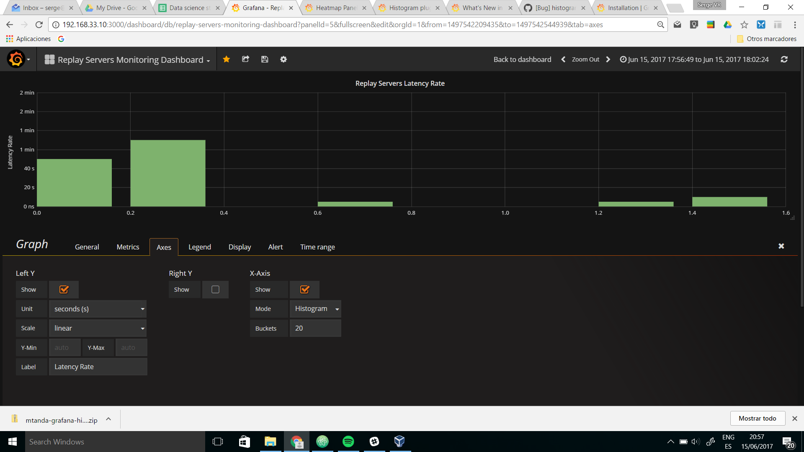Click Back to dashboard
The height and width of the screenshot is (452, 804).
(522, 59)
